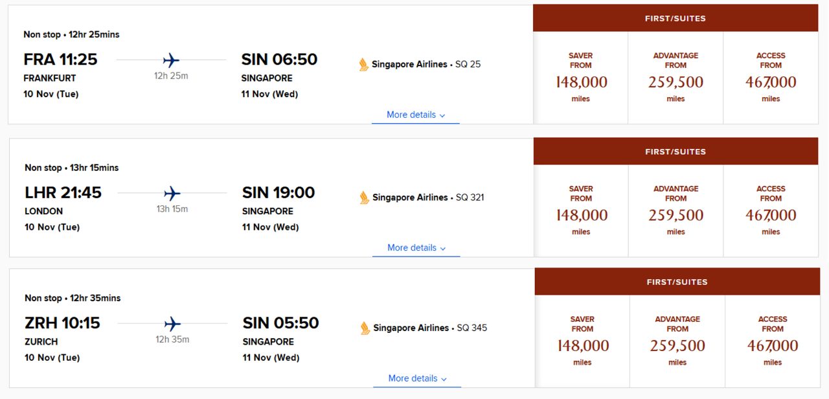Select Saver 148,000 miles for Frankfurt flight
Image resolution: width=829 pixels, height=399 pixels.
pos(581,78)
